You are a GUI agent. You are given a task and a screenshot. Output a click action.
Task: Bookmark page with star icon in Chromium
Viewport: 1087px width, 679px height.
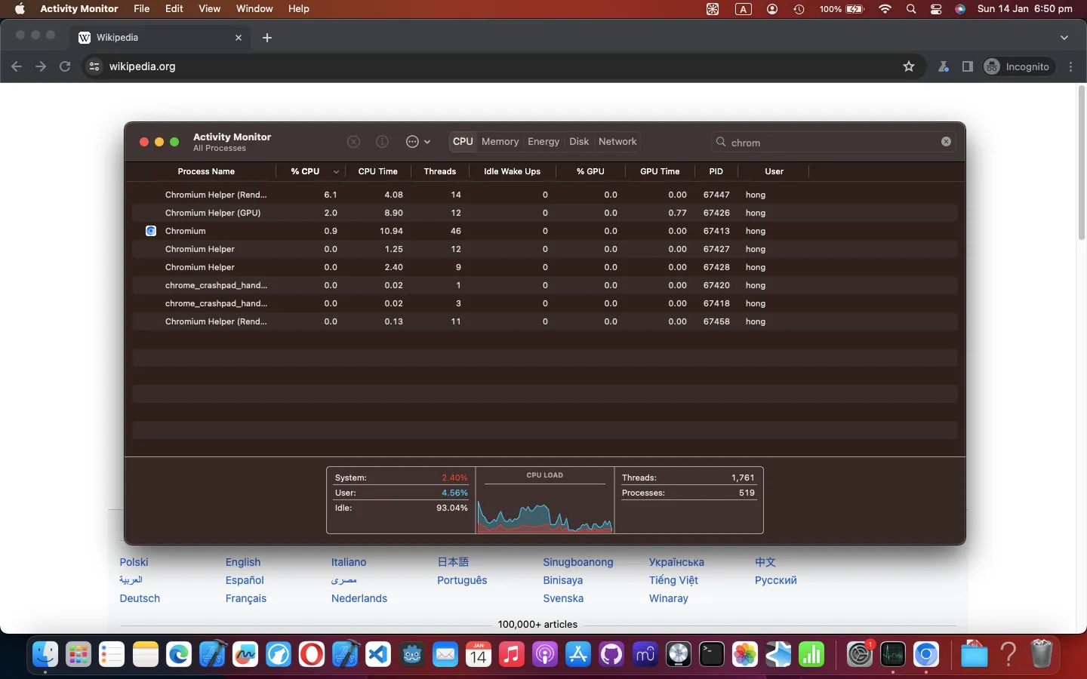pos(909,66)
